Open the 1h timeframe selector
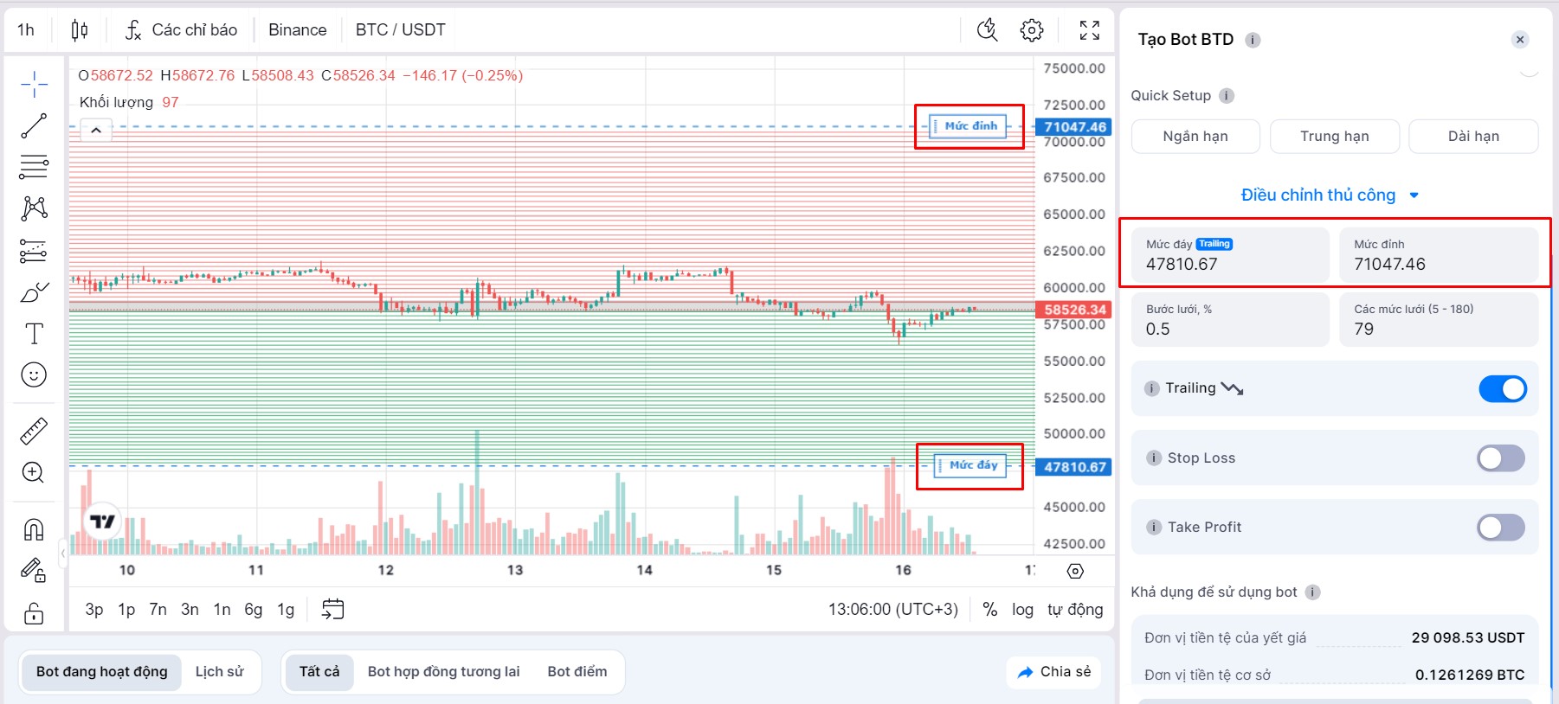1559x704 pixels. click(26, 30)
